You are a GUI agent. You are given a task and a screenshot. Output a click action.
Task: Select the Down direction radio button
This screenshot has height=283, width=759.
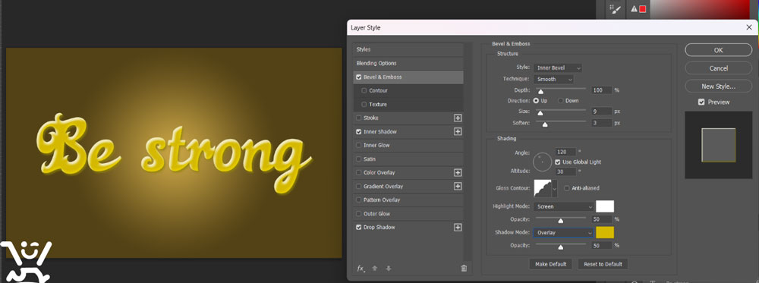pos(561,101)
